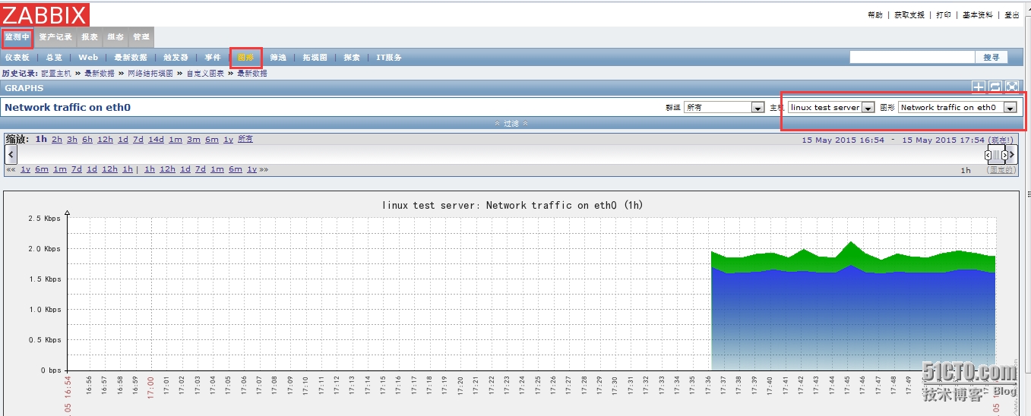Open the 群组 (group) dropdown
The image size is (1031, 416).
[x=724, y=107]
